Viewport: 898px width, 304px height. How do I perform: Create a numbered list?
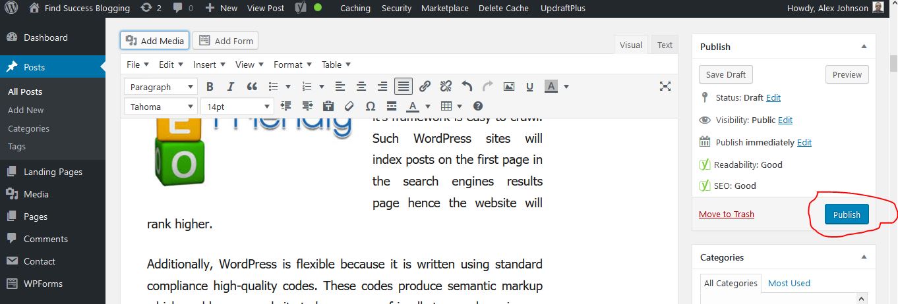307,86
